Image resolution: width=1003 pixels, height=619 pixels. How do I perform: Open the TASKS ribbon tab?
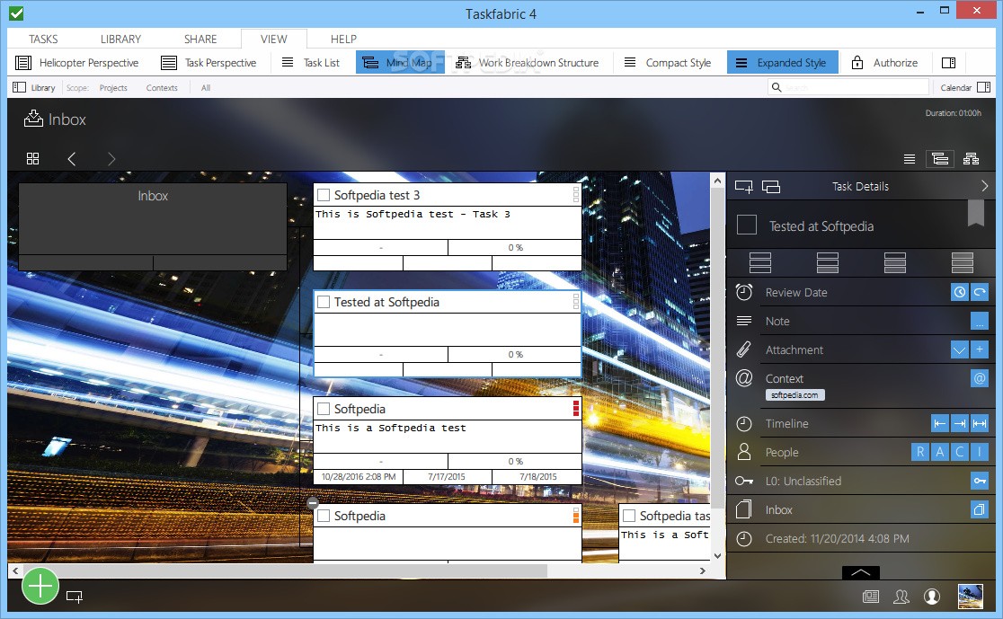pos(43,39)
